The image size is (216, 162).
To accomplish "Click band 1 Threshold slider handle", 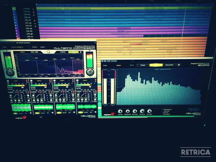I will pyautogui.click(x=23, y=87).
